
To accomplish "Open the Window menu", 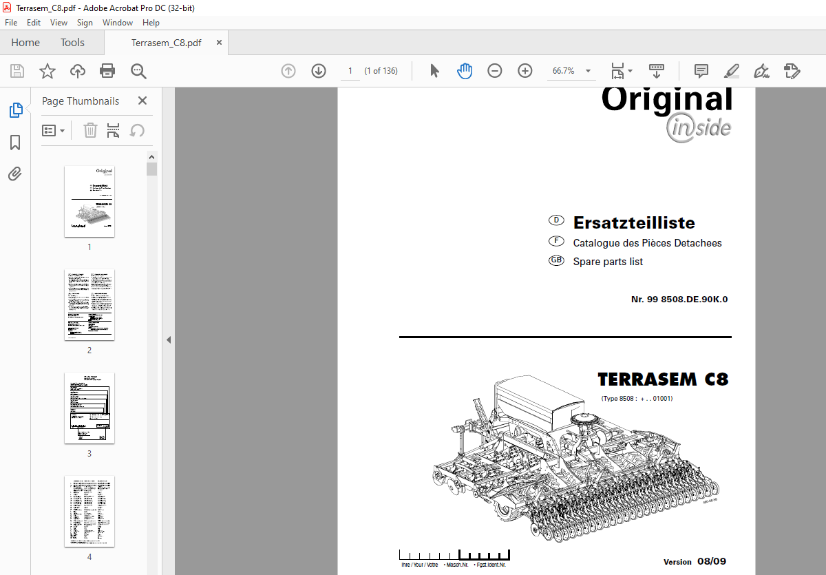I will point(118,23).
